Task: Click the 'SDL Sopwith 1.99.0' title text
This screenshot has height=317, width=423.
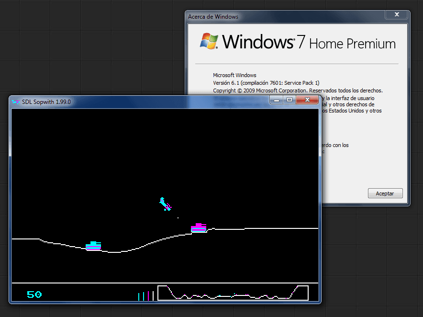Action: 46,102
